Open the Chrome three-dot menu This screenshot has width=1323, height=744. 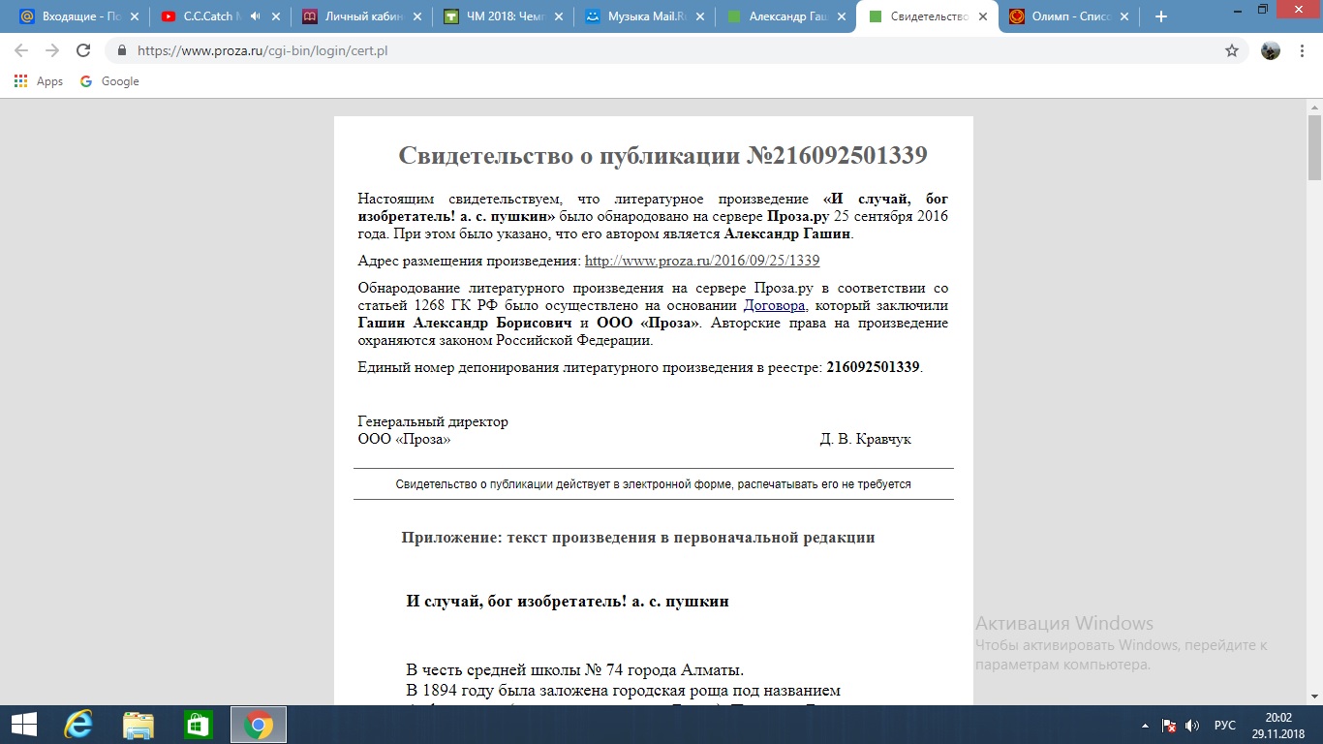1302,50
